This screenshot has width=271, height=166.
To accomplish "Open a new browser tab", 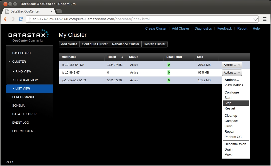I will (x=59, y=11).
